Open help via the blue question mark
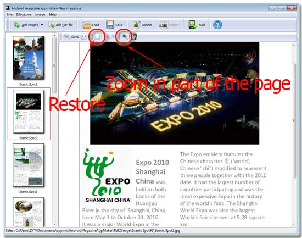The width and height of the screenshot is (302, 238). (x=217, y=25)
